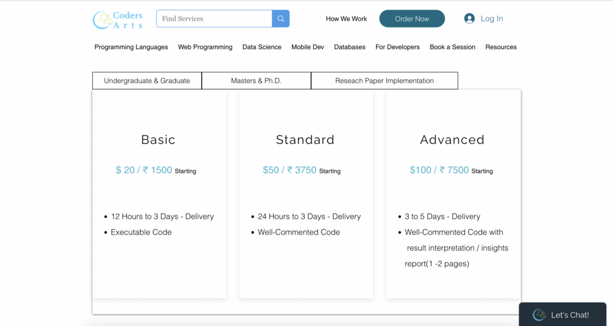Expand the Data Science menu
The height and width of the screenshot is (326, 613).
[x=262, y=47]
